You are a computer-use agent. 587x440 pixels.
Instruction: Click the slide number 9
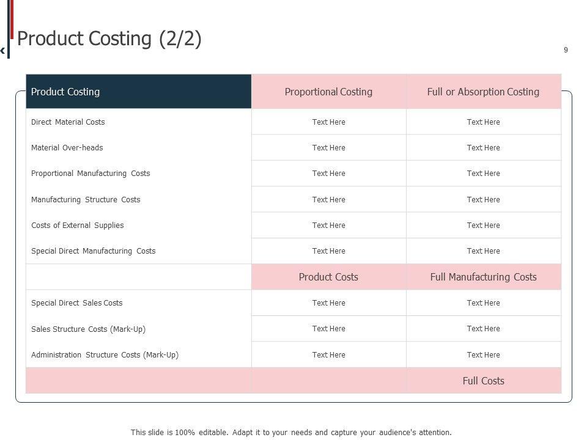(x=566, y=50)
